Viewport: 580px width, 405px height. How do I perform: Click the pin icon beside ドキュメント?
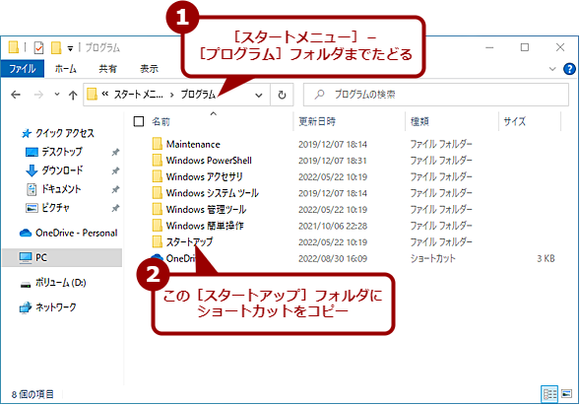(x=115, y=189)
